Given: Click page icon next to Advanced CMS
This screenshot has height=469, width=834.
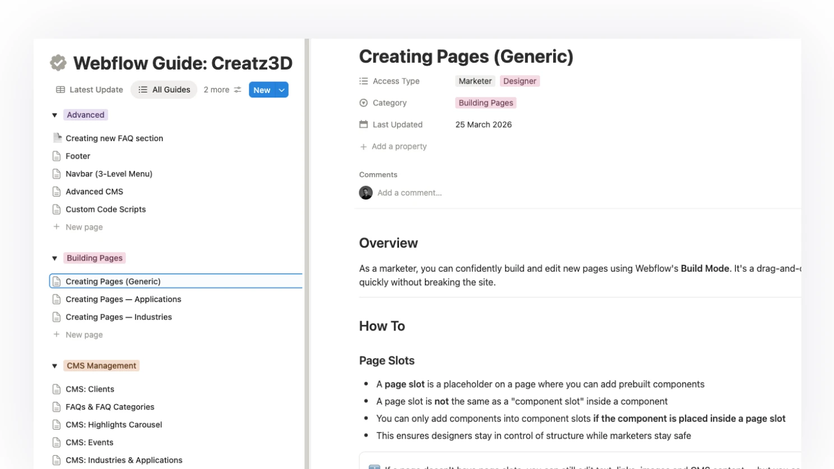Looking at the screenshot, I should click(57, 192).
